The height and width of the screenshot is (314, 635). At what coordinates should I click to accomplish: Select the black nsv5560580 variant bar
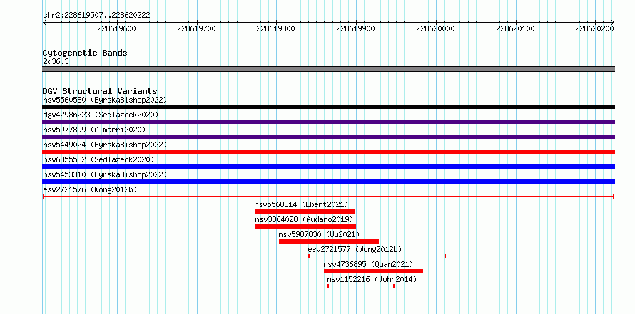point(328,107)
